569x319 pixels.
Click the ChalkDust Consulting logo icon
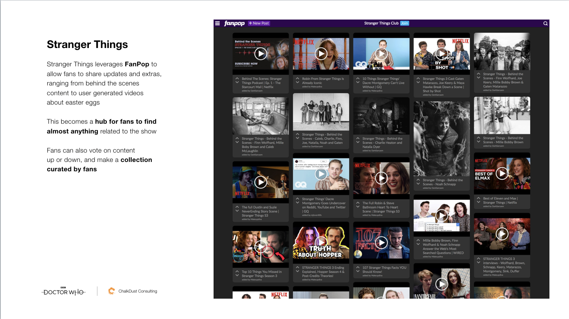111,291
